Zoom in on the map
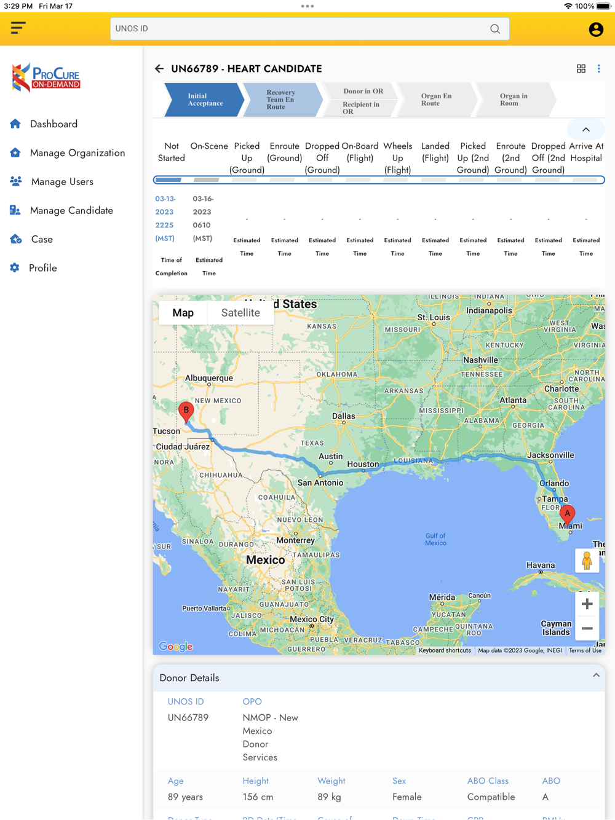Viewport: 615px width, 820px height. click(587, 604)
